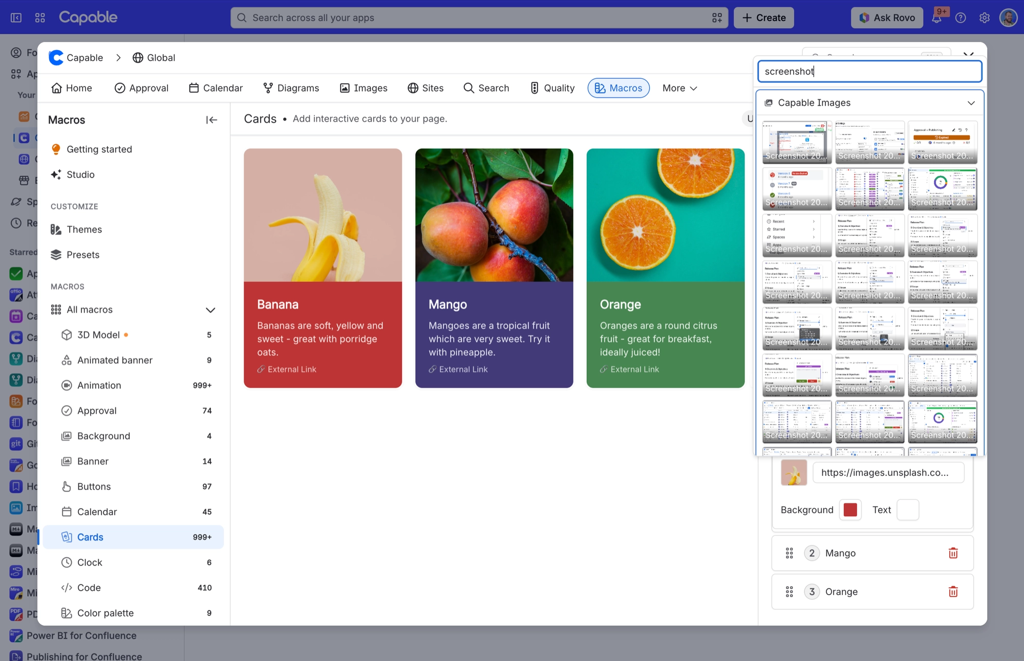Open the More tab dropdown

pyautogui.click(x=679, y=88)
